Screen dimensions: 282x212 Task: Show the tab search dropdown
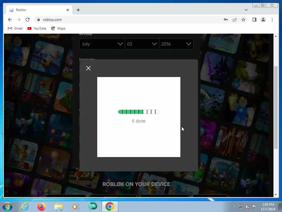[x=246, y=10]
